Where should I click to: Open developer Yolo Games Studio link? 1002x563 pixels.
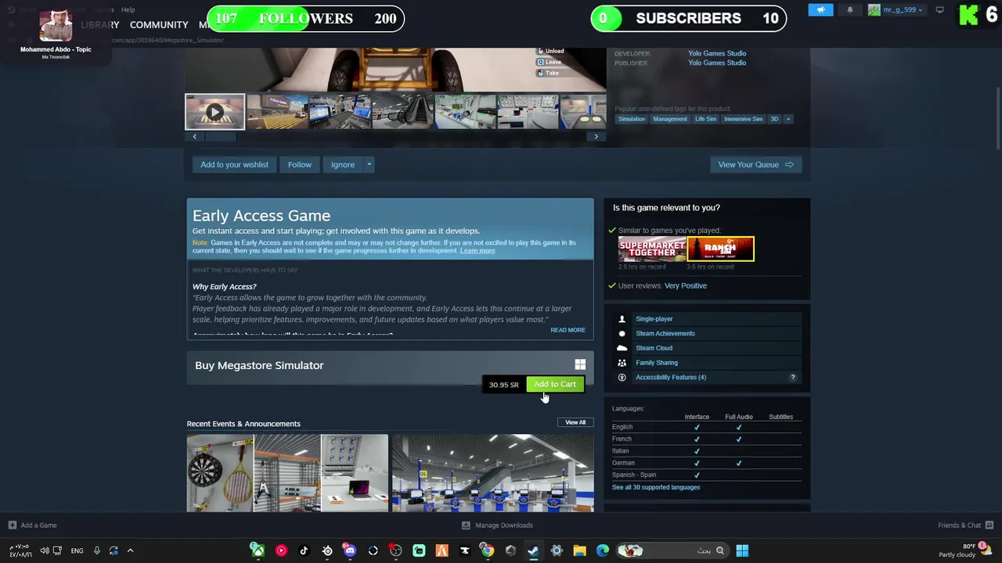(x=717, y=53)
